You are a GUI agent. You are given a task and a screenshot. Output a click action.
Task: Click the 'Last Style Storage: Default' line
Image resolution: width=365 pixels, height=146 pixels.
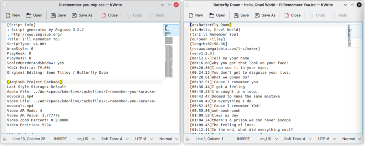(x=37, y=87)
